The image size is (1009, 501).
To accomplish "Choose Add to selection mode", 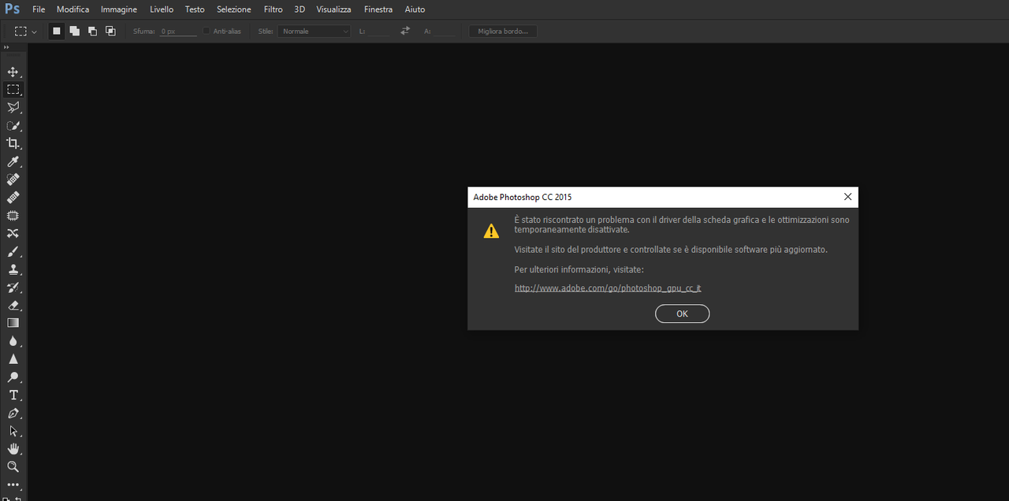I will tap(74, 31).
